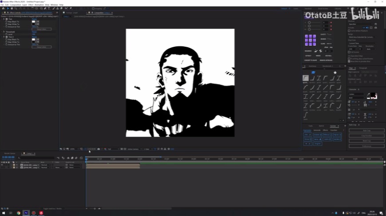386x216 pixels.
Task: Select the Zoom magnifier tool
Action: click(16, 8)
